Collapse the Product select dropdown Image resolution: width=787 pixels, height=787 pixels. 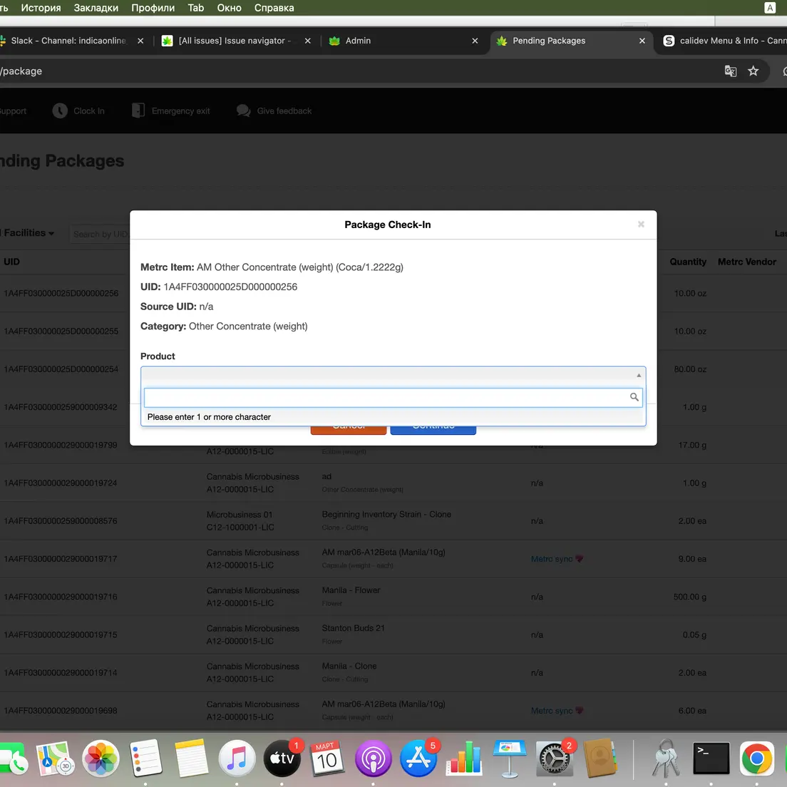coord(639,376)
